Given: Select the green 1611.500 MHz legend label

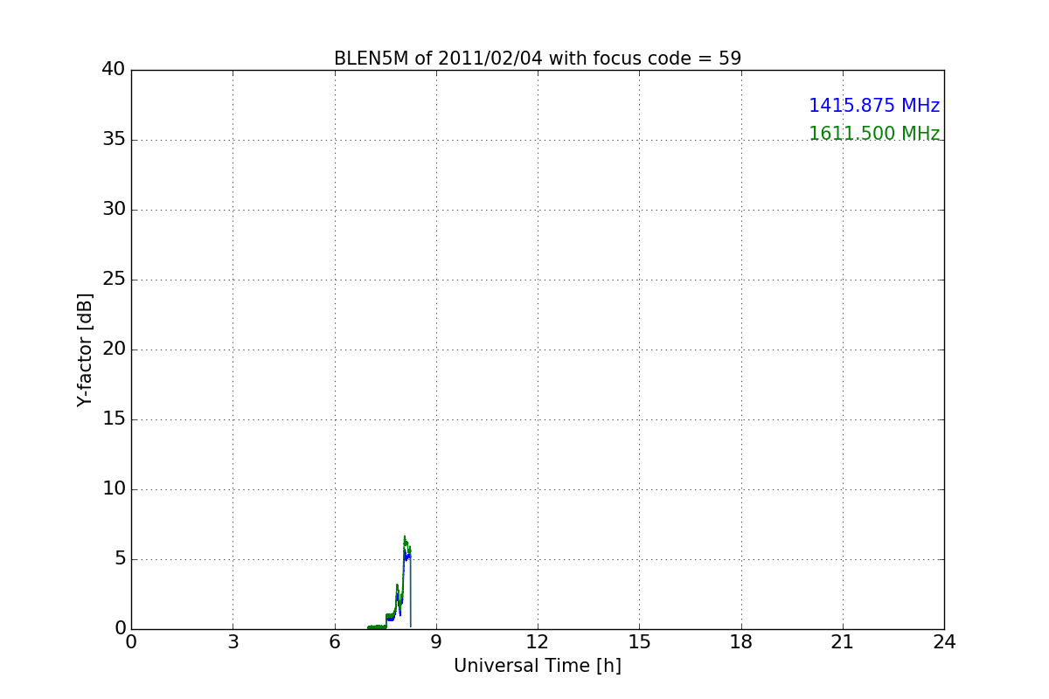Looking at the screenshot, I should 874,134.
